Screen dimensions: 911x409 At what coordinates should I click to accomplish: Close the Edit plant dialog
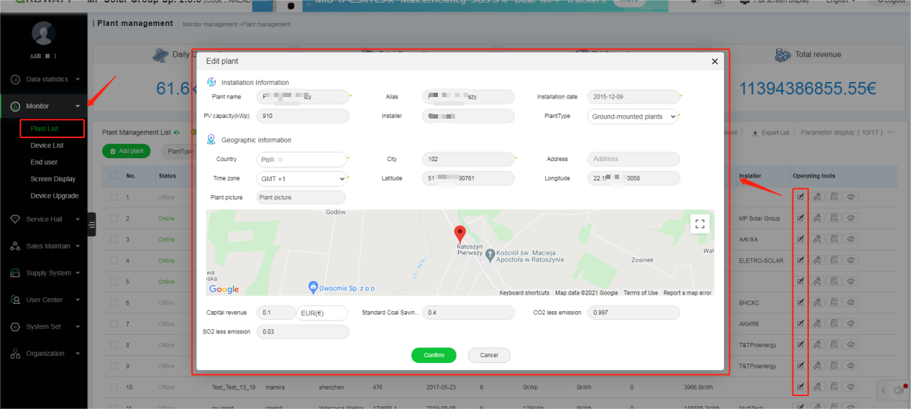coord(715,62)
